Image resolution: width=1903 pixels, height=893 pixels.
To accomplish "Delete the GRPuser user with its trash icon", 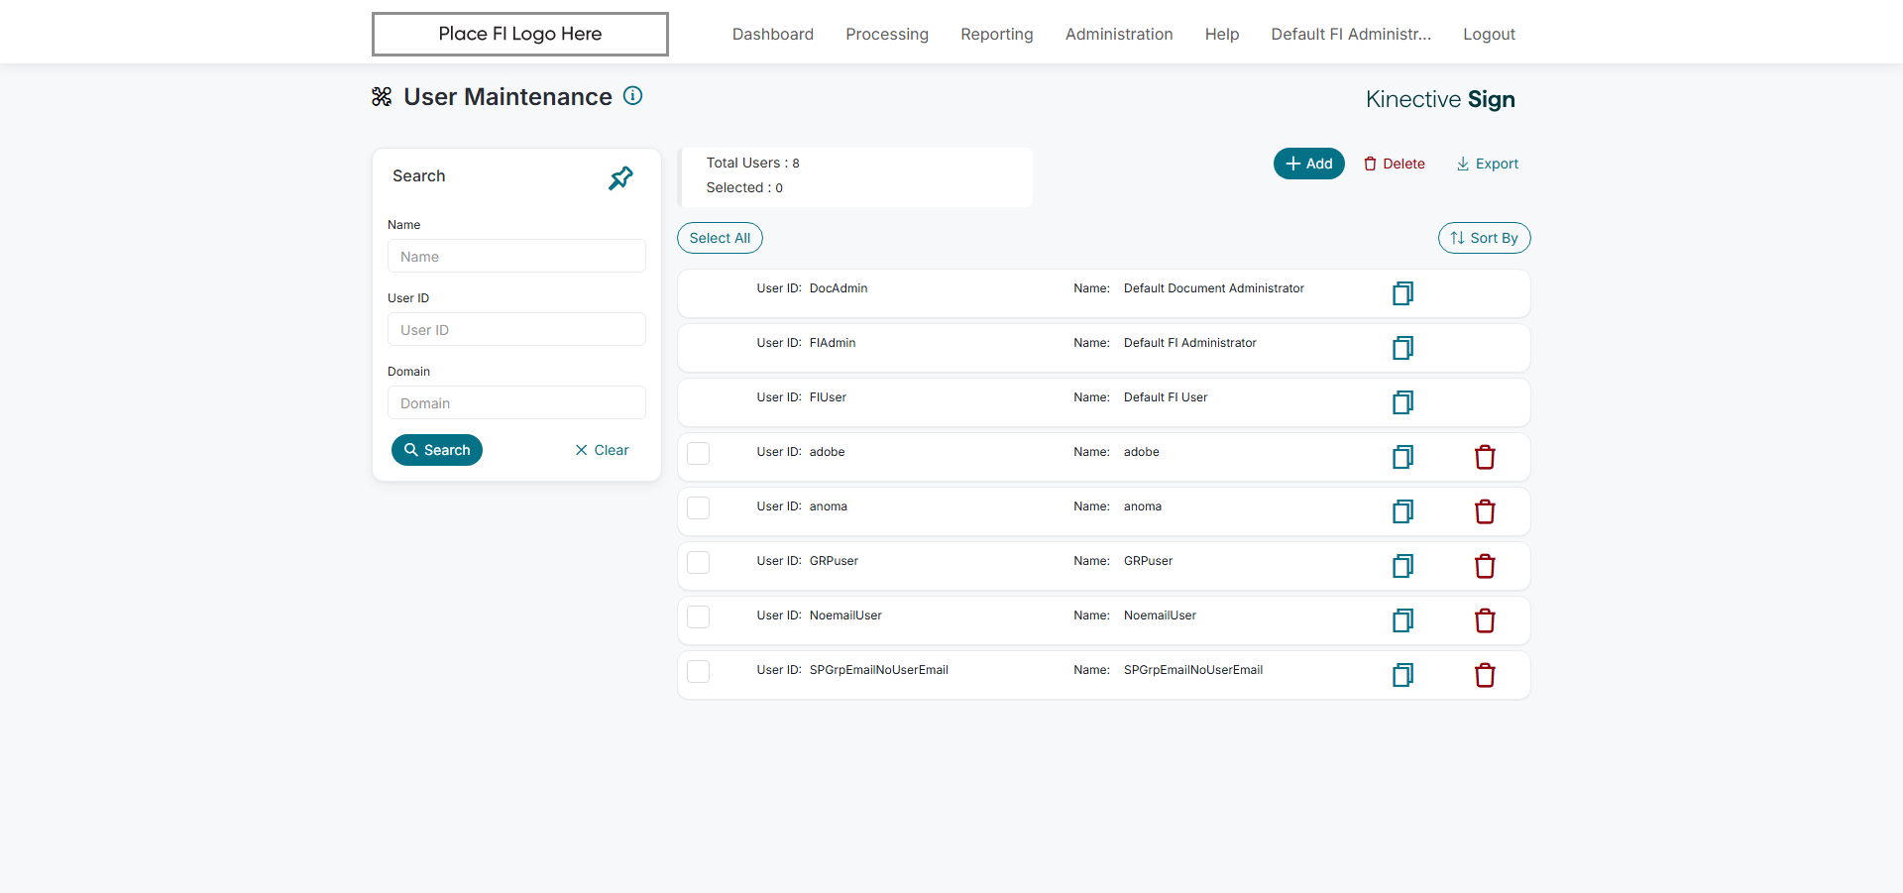I will [1485, 566].
